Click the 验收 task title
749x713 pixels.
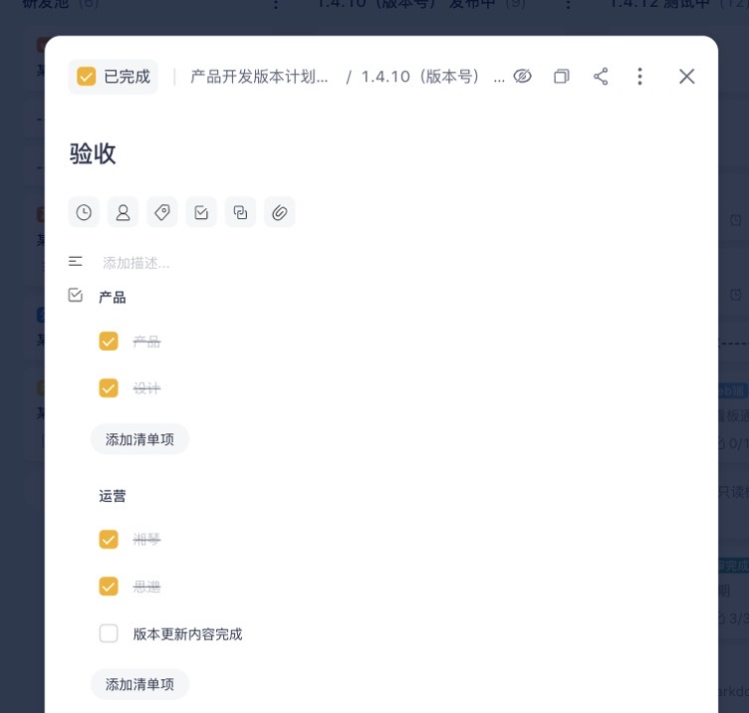pos(93,153)
